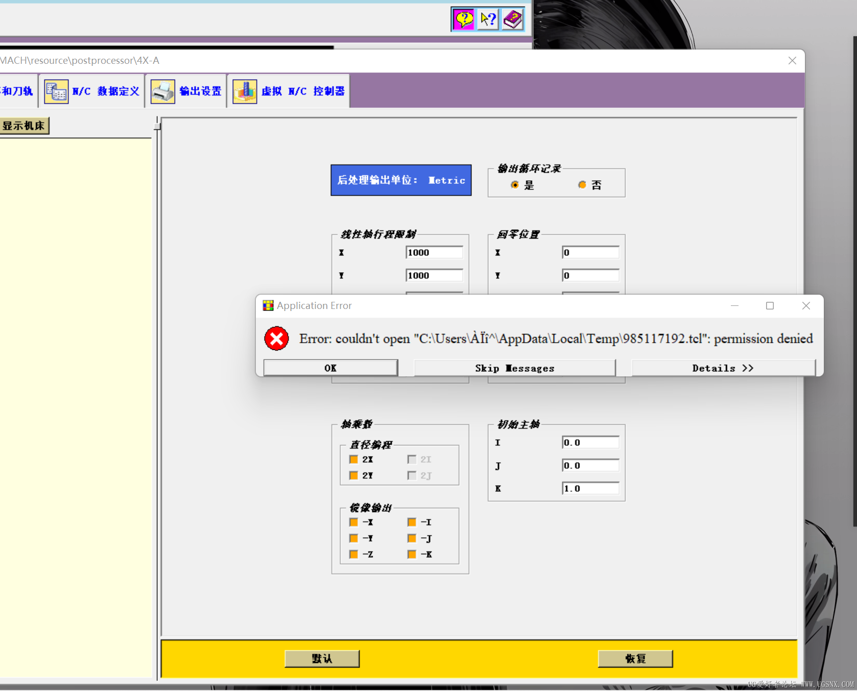The image size is (857, 691).
Task: Click Skip Messages button
Action: pos(514,368)
